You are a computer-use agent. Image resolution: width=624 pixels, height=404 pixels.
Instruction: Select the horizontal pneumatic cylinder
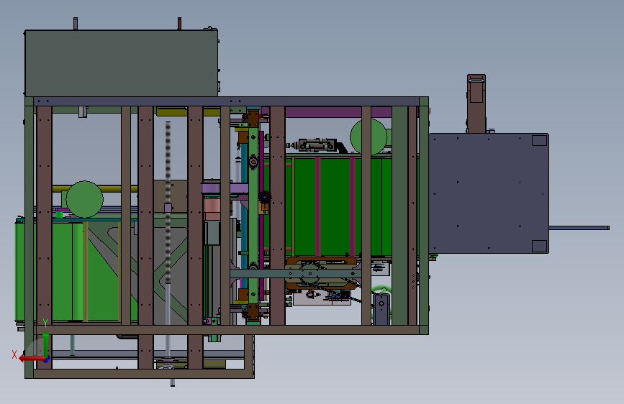coord(317,145)
